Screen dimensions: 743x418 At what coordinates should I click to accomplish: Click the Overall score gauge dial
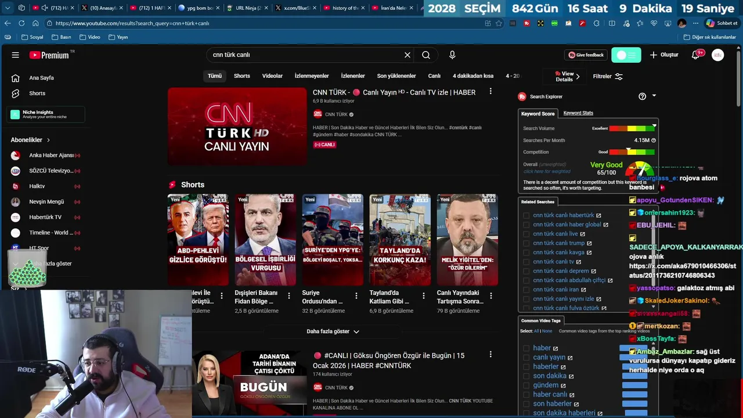[640, 170]
